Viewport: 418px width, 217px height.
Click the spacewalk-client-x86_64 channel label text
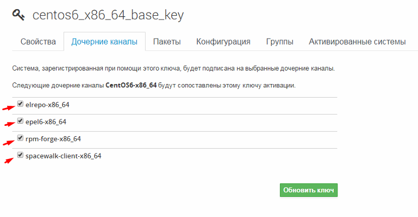point(63,156)
